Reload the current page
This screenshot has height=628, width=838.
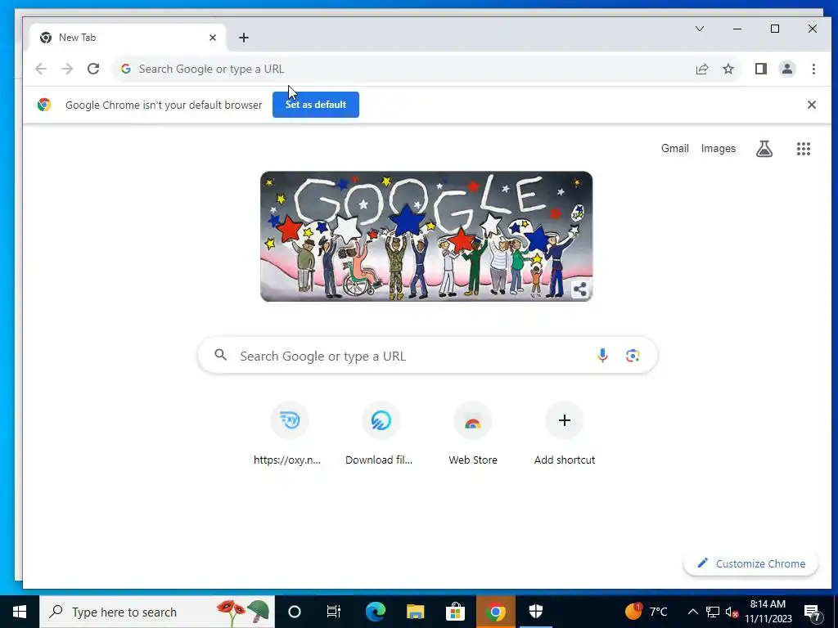[x=93, y=69]
